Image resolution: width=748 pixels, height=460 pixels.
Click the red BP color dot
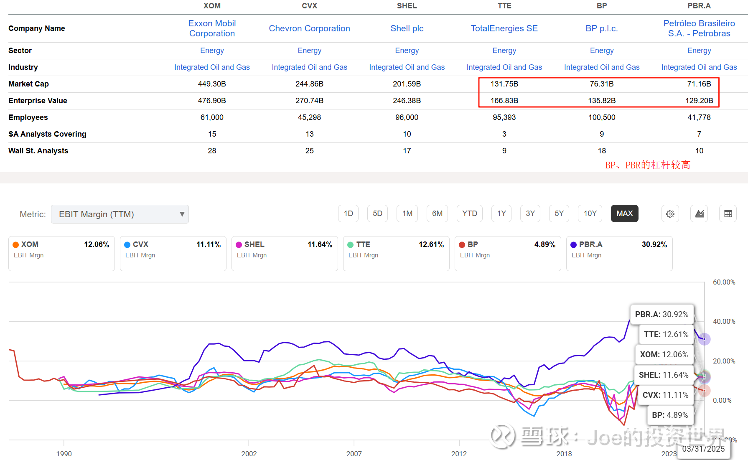pyautogui.click(x=462, y=245)
